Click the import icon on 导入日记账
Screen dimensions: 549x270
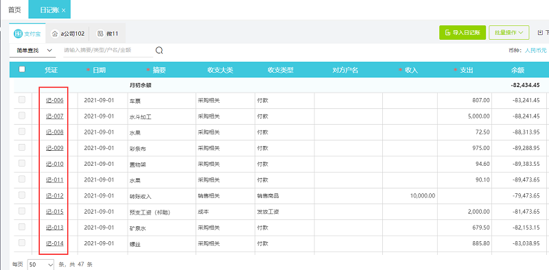447,32
